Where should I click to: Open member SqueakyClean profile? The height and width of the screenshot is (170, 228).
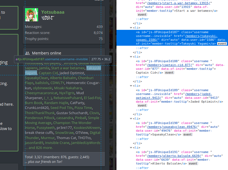36,78
